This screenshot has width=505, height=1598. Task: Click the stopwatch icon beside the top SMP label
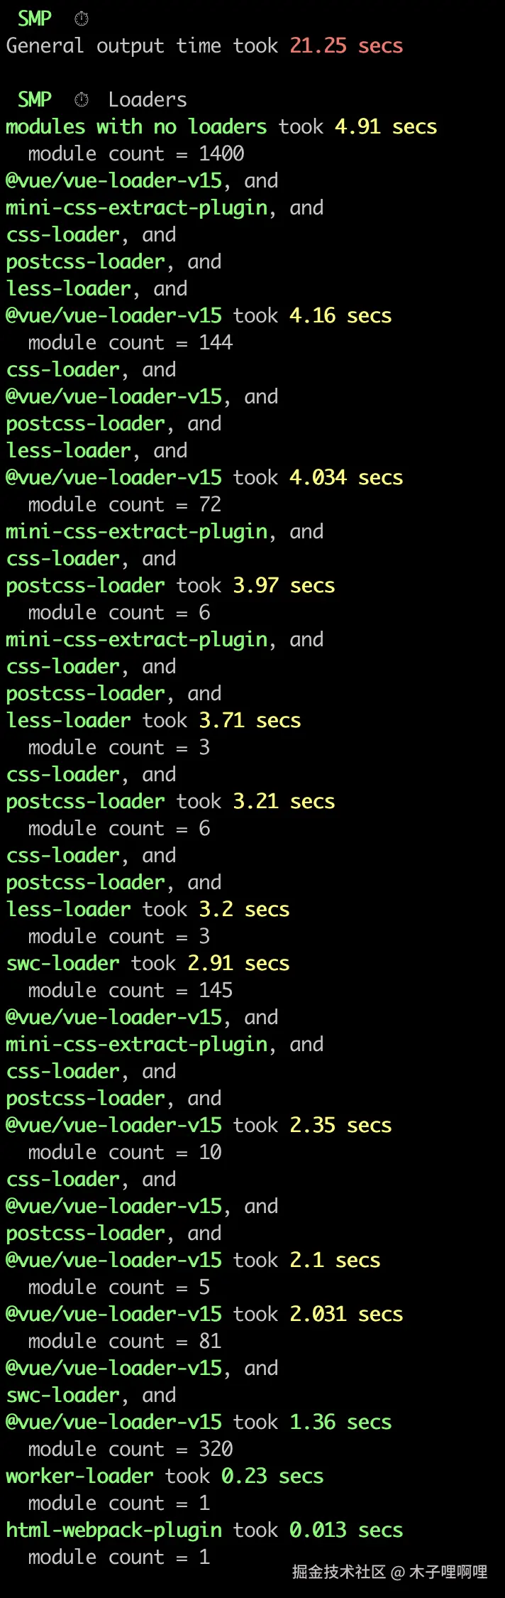tap(82, 18)
